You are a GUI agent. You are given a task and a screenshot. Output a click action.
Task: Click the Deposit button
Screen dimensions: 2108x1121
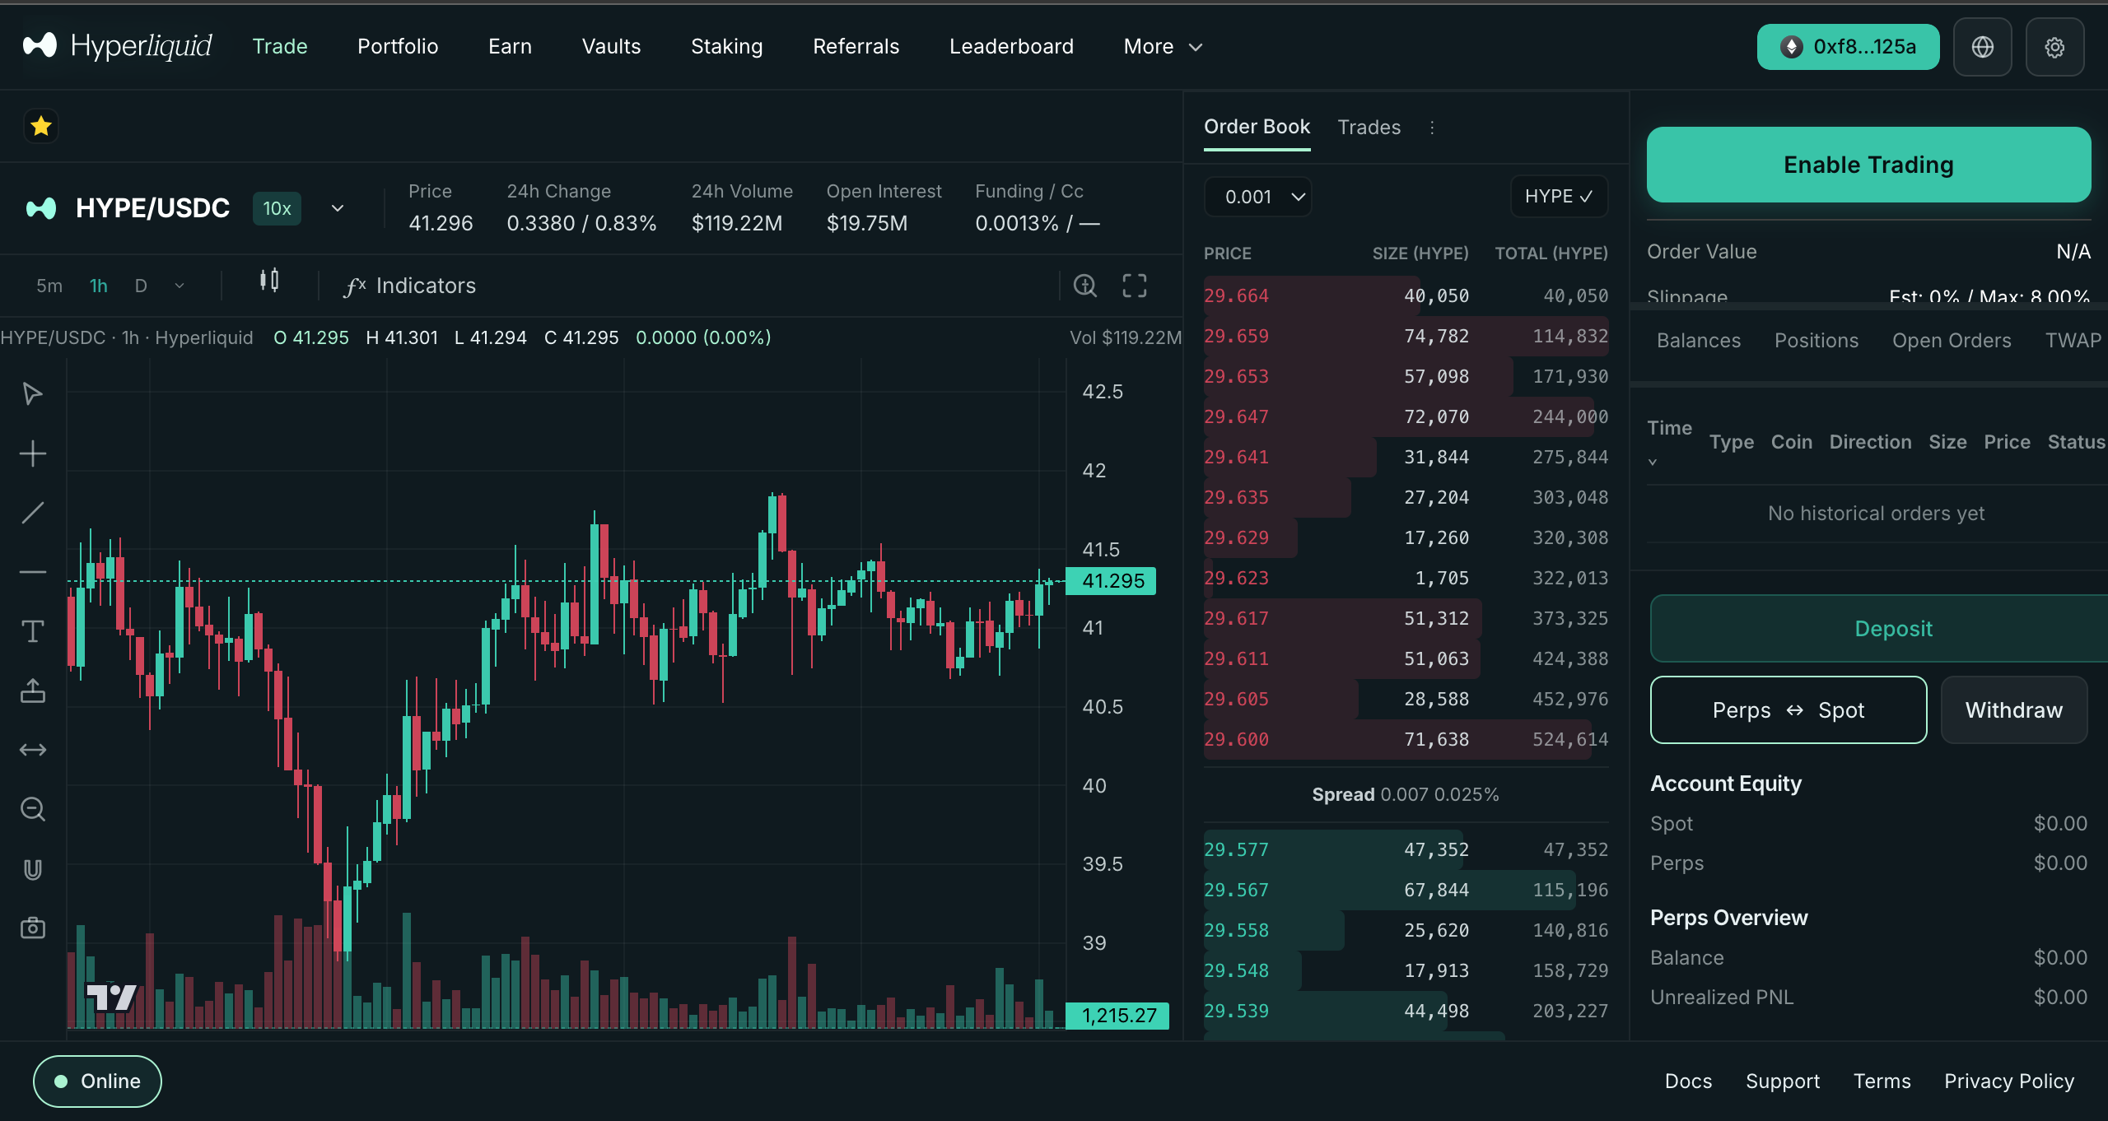(x=1892, y=629)
